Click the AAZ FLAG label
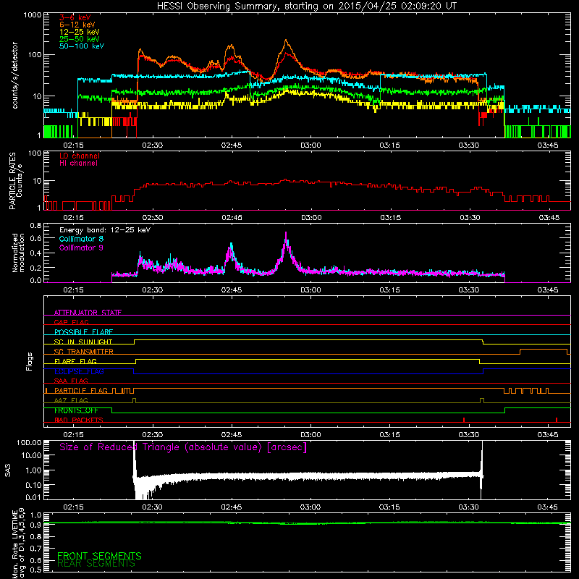The image size is (579, 579). click(x=71, y=400)
